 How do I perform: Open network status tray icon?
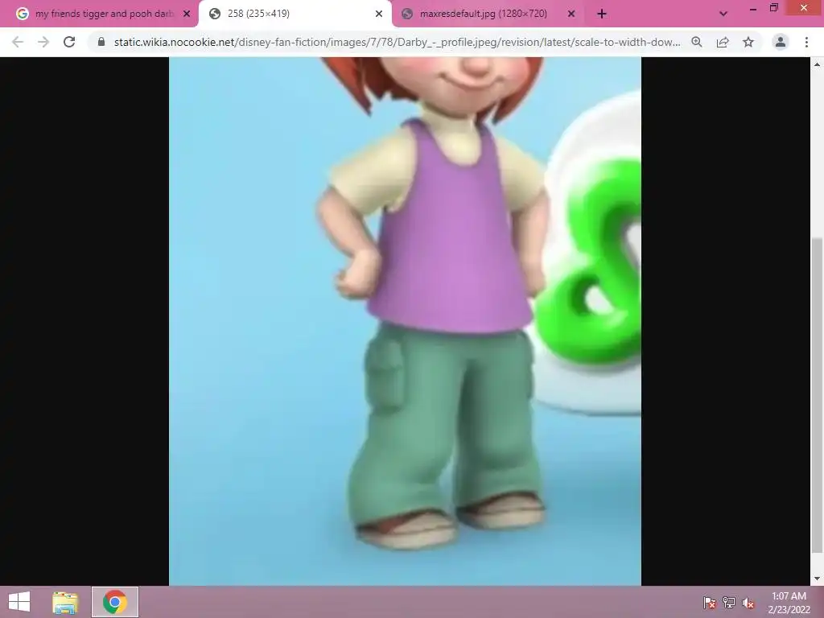pyautogui.click(x=729, y=602)
